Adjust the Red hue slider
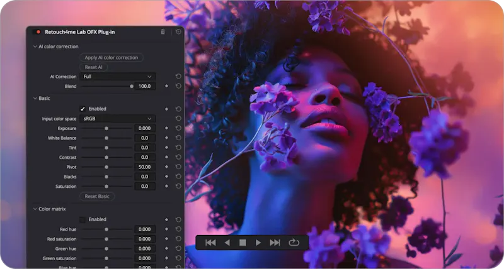 click(x=106, y=229)
